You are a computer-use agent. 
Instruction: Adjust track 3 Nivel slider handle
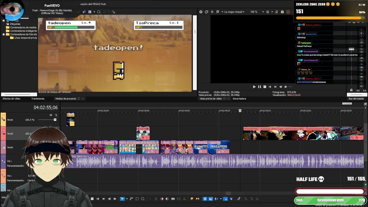(55, 120)
